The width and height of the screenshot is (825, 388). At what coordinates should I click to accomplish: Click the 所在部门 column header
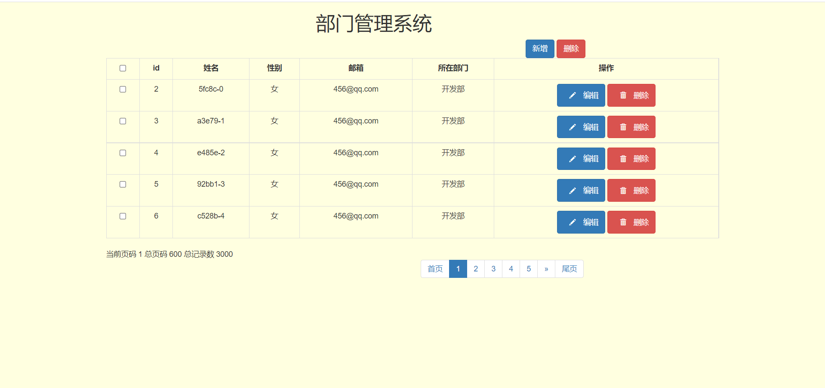coord(453,68)
